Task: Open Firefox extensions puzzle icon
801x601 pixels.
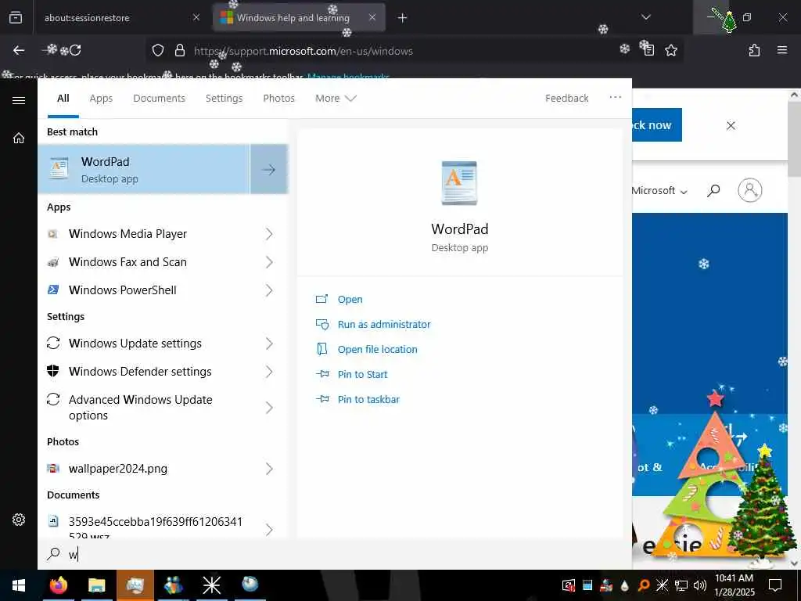Action: click(755, 50)
